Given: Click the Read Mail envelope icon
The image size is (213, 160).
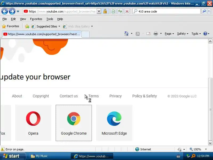Looking at the screenshot, I should click(x=148, y=34).
